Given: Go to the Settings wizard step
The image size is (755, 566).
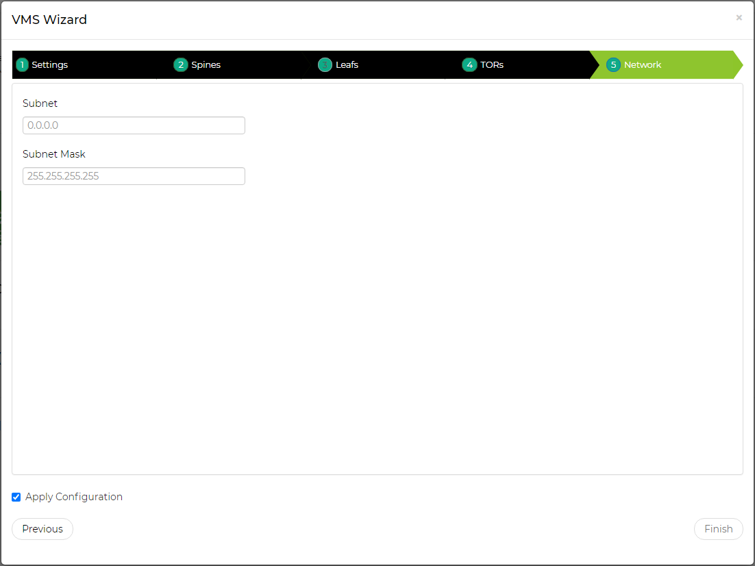Looking at the screenshot, I should [x=50, y=65].
